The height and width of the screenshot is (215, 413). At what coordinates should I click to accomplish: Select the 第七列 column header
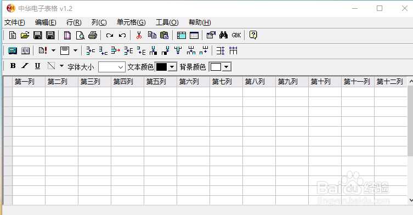[x=227, y=82]
